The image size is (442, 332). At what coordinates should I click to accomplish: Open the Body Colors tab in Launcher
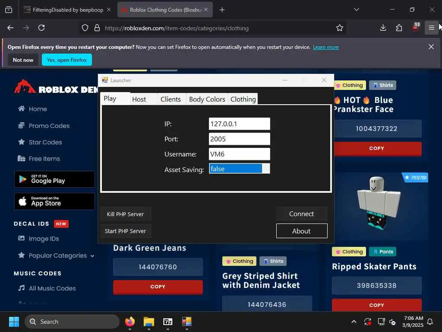(207, 99)
